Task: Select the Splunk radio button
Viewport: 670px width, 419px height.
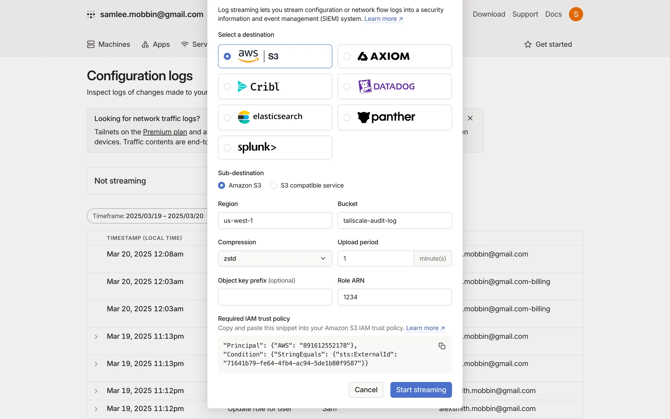Action: point(227,148)
